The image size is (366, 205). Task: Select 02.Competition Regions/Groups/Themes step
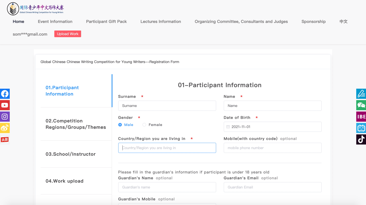tap(76, 124)
